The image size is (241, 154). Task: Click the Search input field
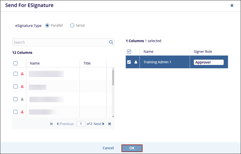[60, 43]
